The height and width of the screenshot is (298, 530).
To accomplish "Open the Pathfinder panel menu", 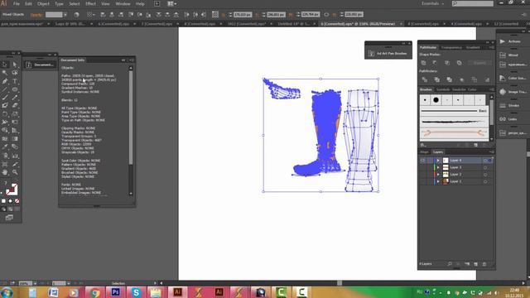I will tap(491, 48).
